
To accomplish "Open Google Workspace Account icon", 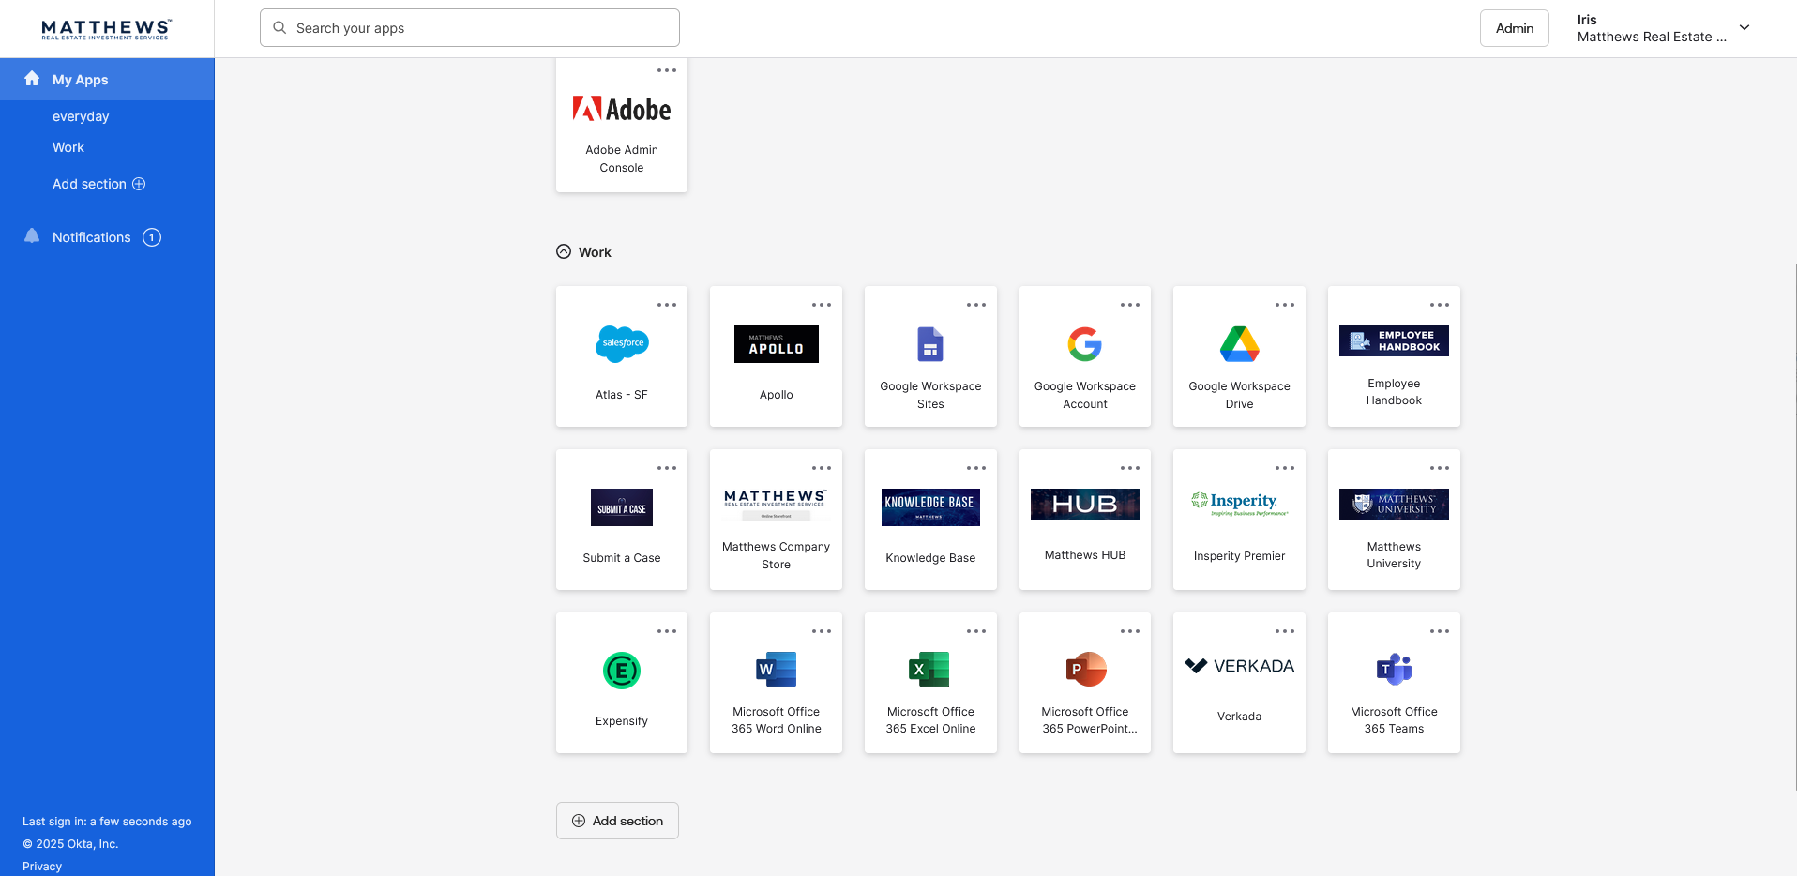I will (x=1085, y=344).
